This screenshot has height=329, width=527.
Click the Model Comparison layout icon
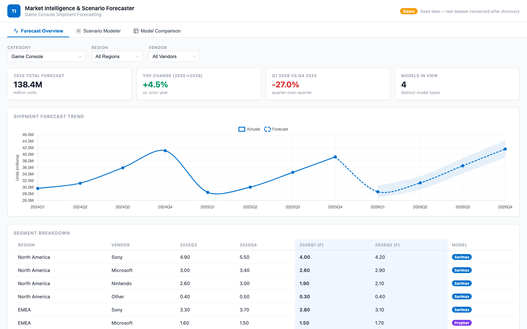(x=136, y=31)
